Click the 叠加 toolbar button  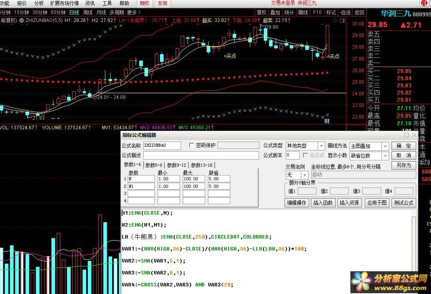pyautogui.click(x=275, y=12)
